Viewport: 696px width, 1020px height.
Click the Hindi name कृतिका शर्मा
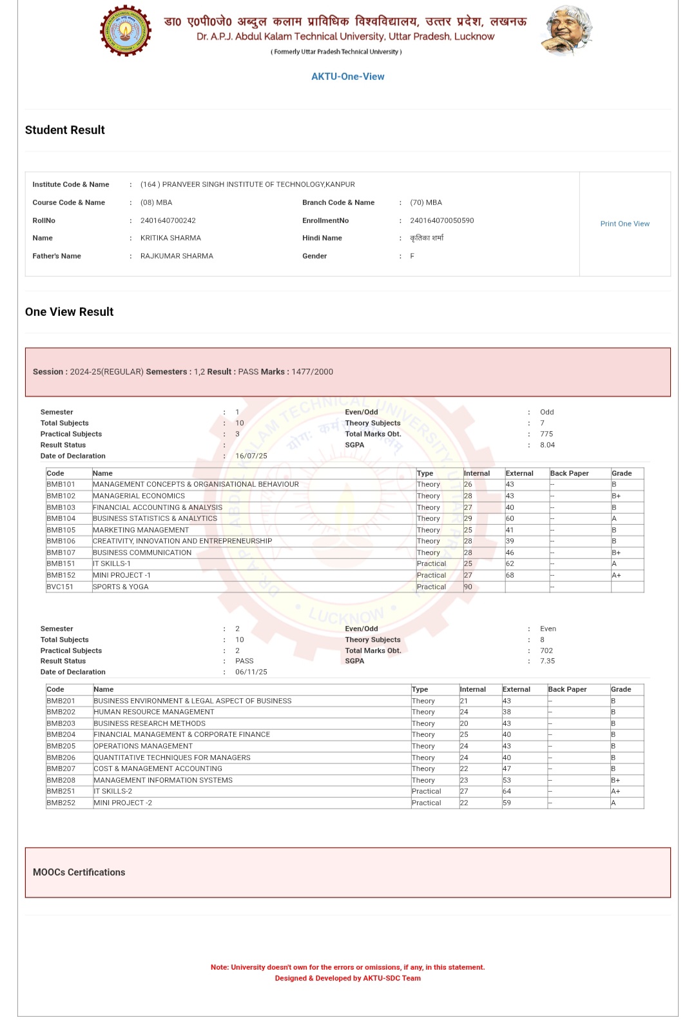427,238
